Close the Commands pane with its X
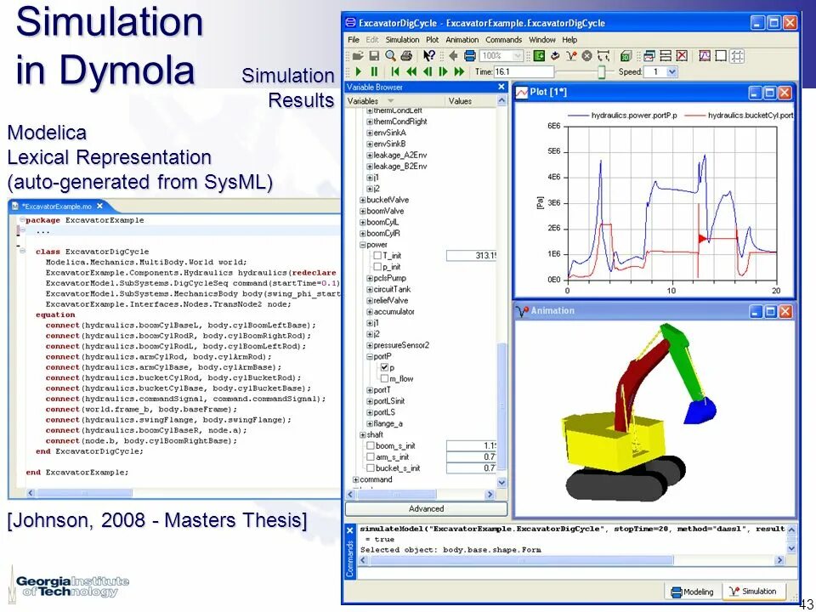The height and width of the screenshot is (612, 816). click(x=349, y=530)
